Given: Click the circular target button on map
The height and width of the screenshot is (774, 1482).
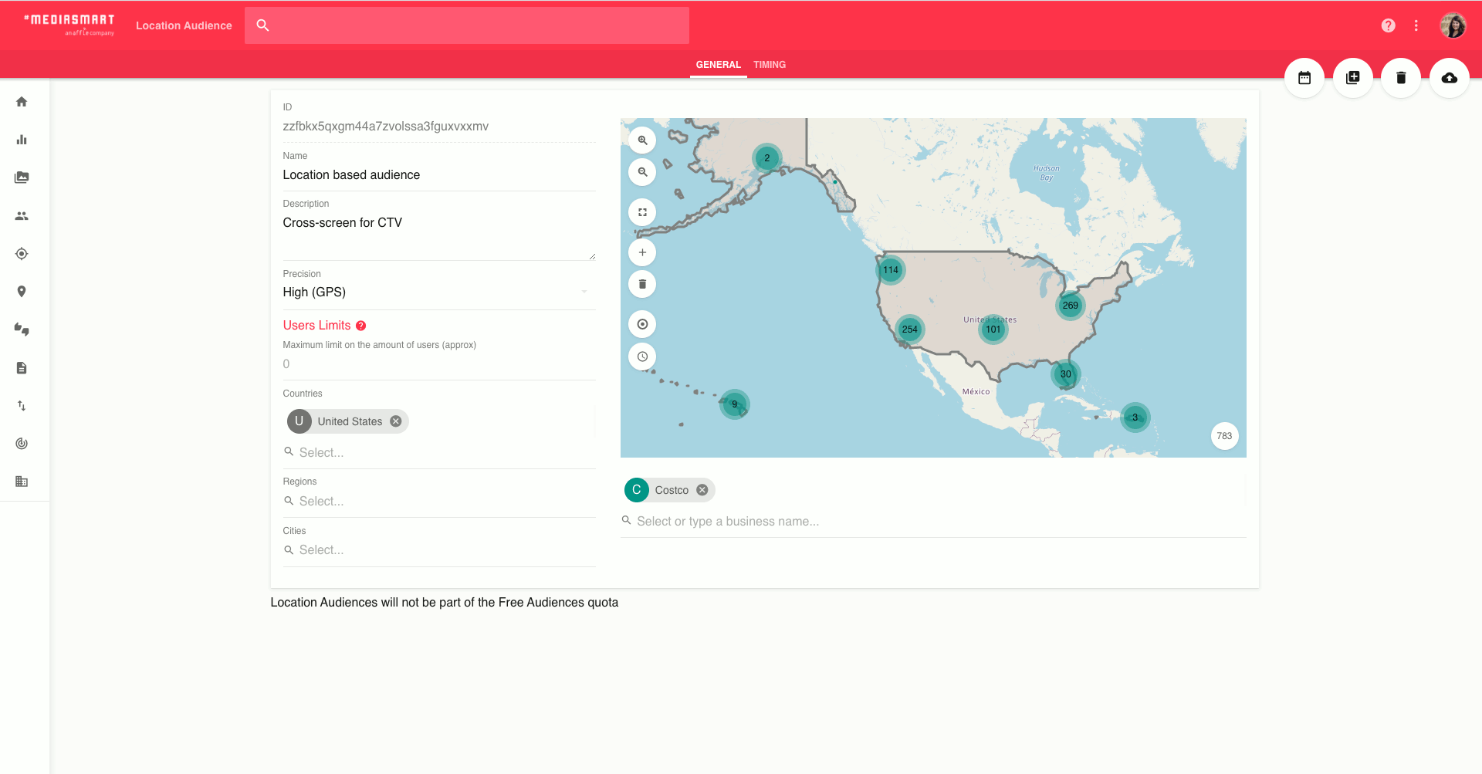Looking at the screenshot, I should (642, 324).
